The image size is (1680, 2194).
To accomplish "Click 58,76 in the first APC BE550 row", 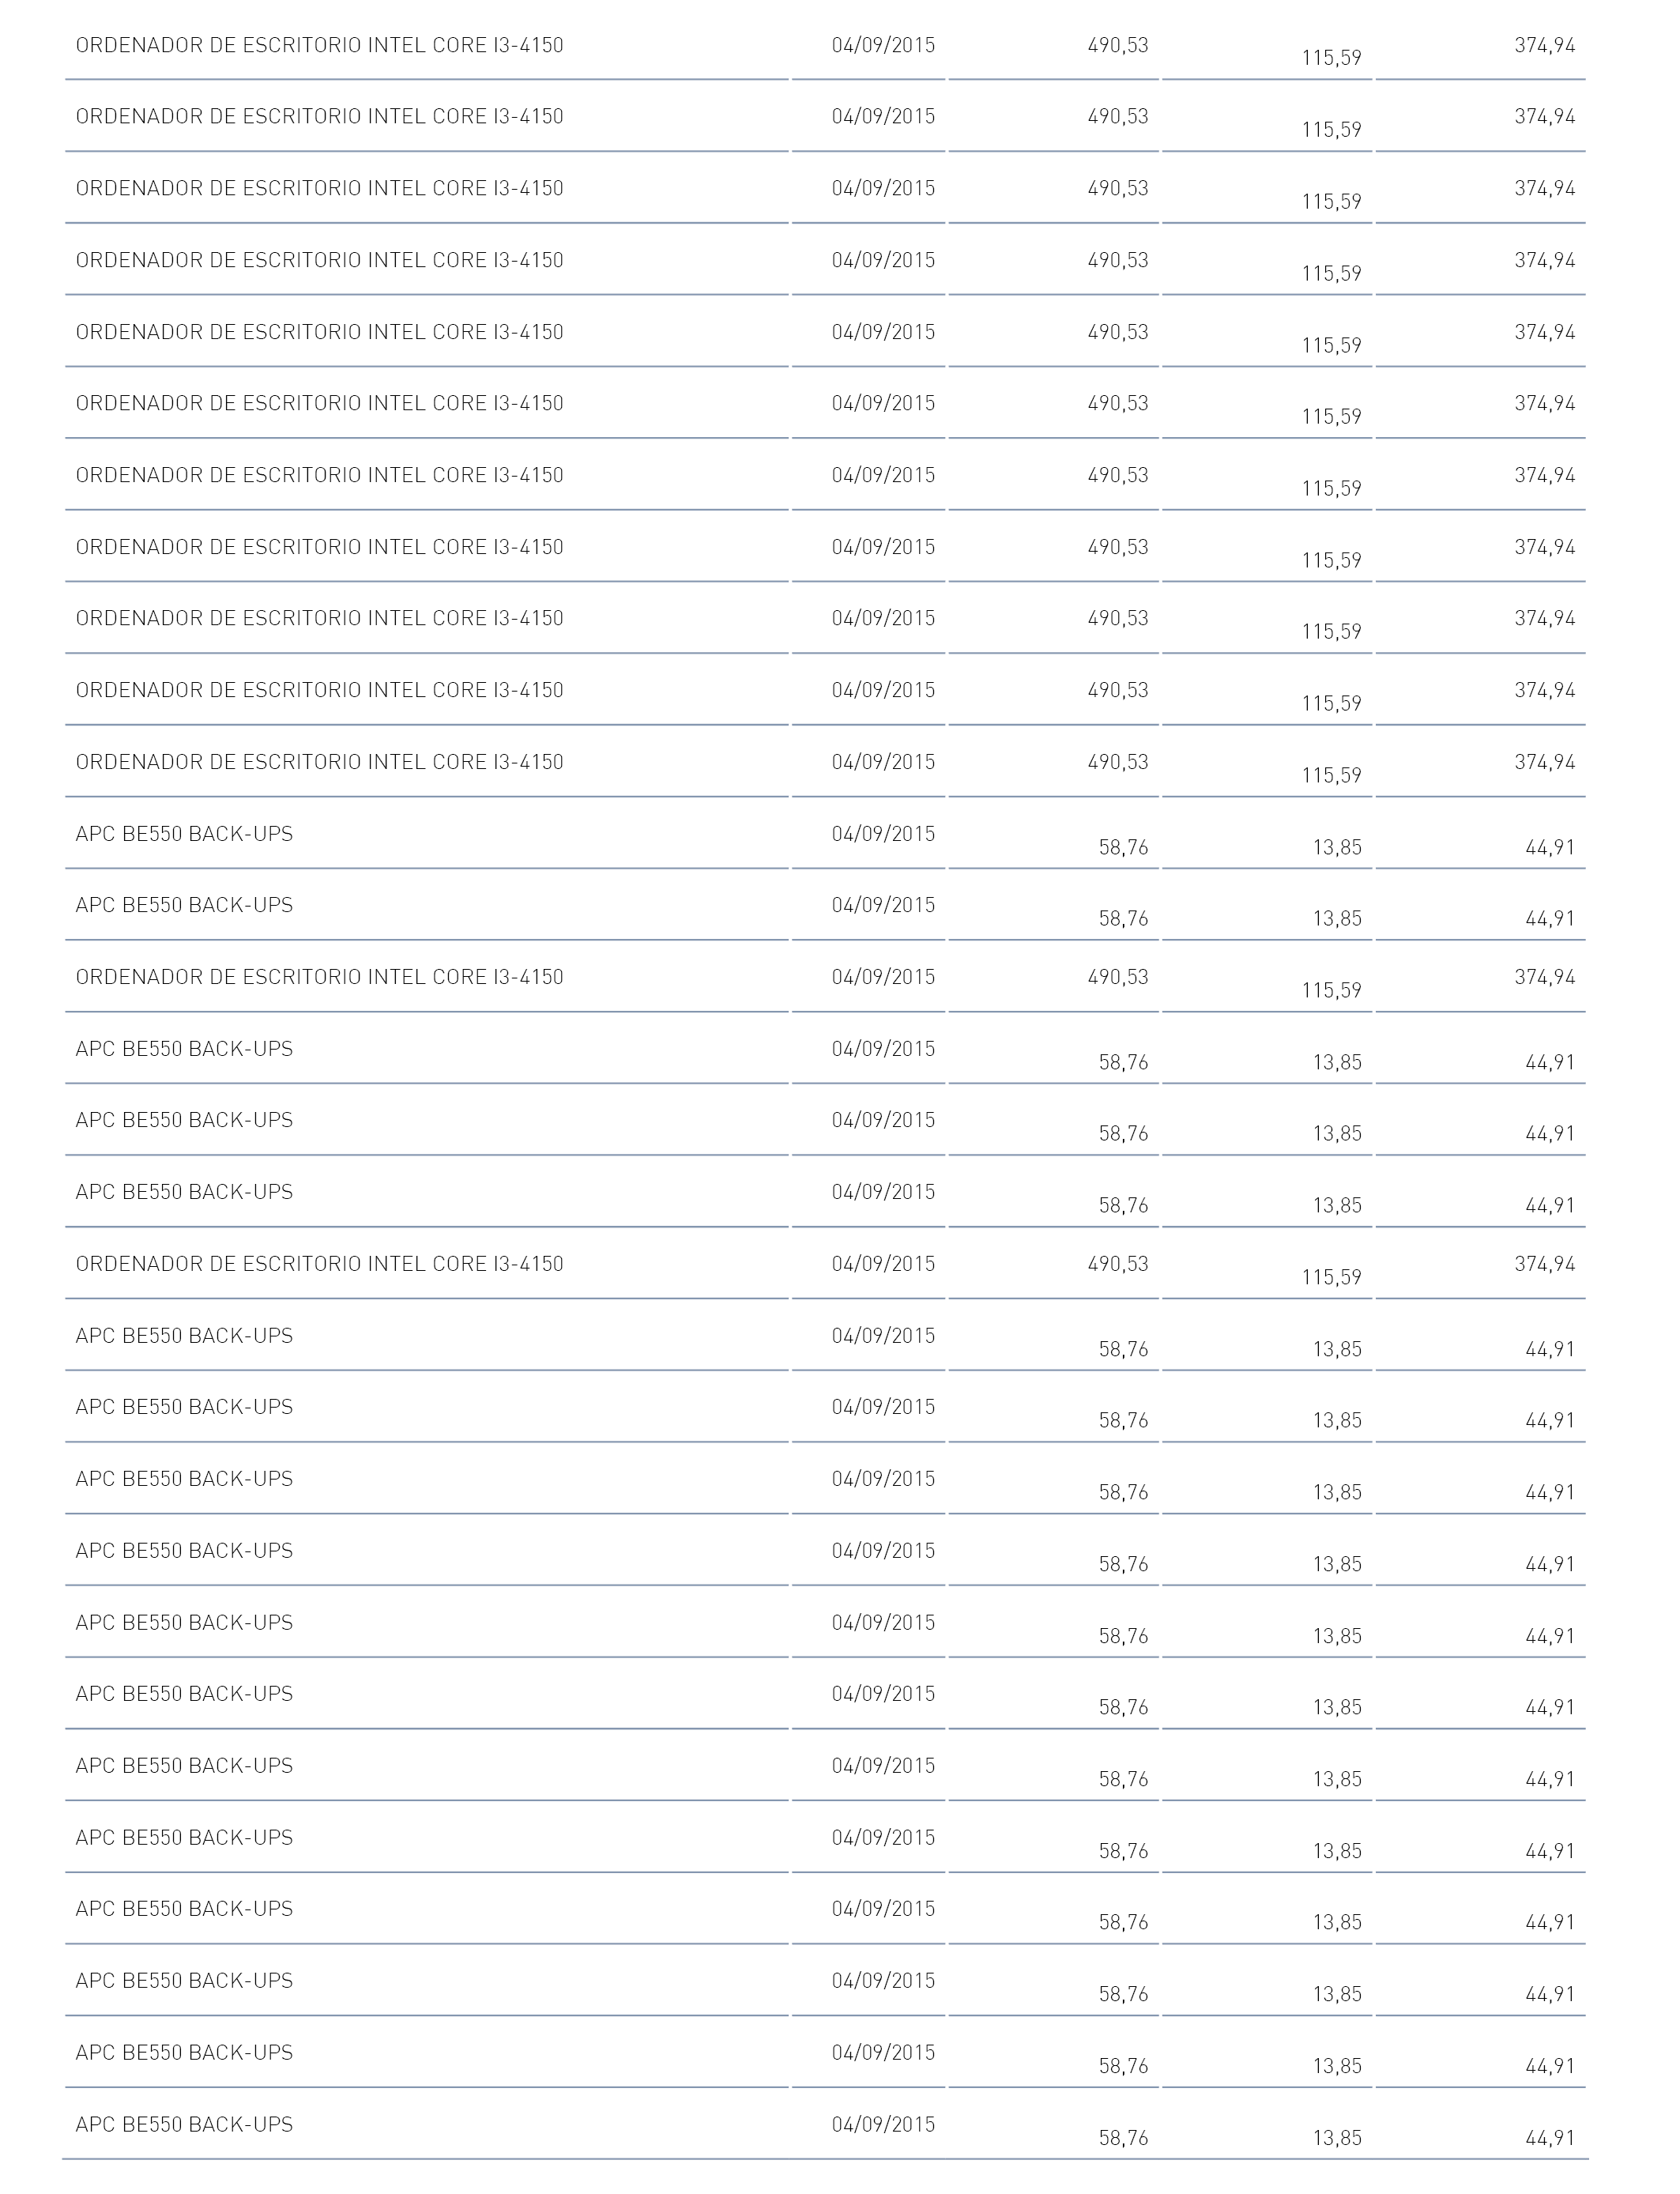I will point(1124,847).
